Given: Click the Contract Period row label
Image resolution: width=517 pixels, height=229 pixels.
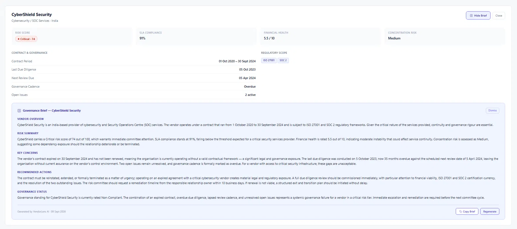Looking at the screenshot, I should (x=22, y=61).
